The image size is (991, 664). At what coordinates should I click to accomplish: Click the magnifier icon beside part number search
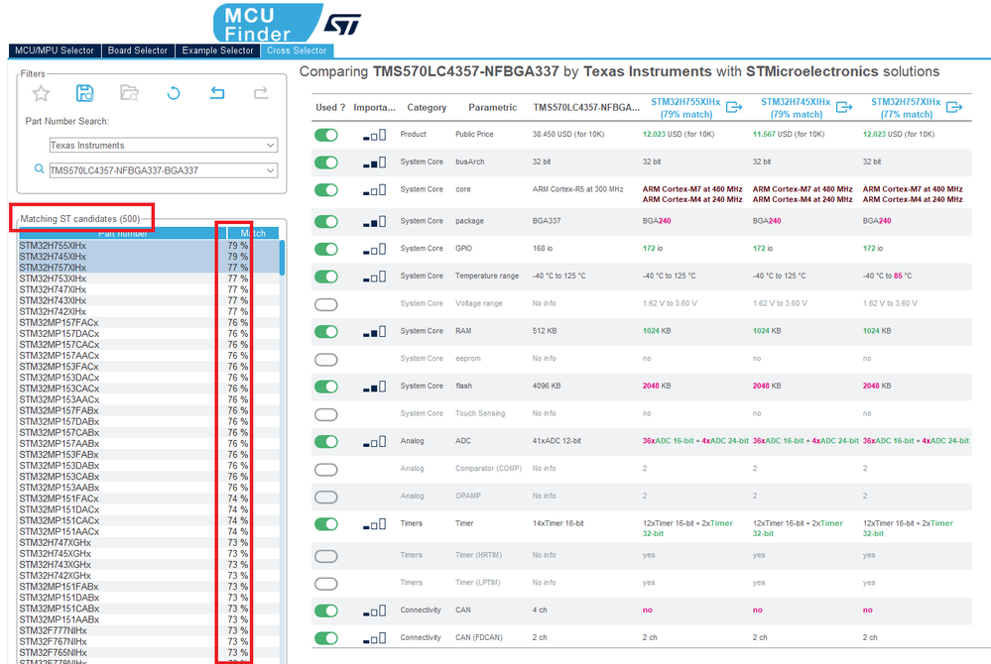click(40, 169)
